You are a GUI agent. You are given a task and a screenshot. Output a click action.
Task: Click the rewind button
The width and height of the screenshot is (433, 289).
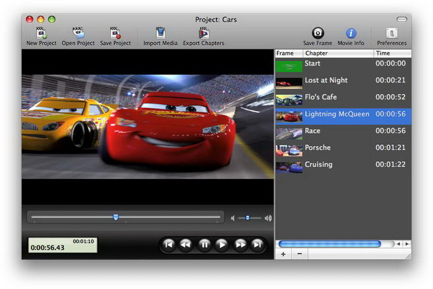tap(187, 245)
